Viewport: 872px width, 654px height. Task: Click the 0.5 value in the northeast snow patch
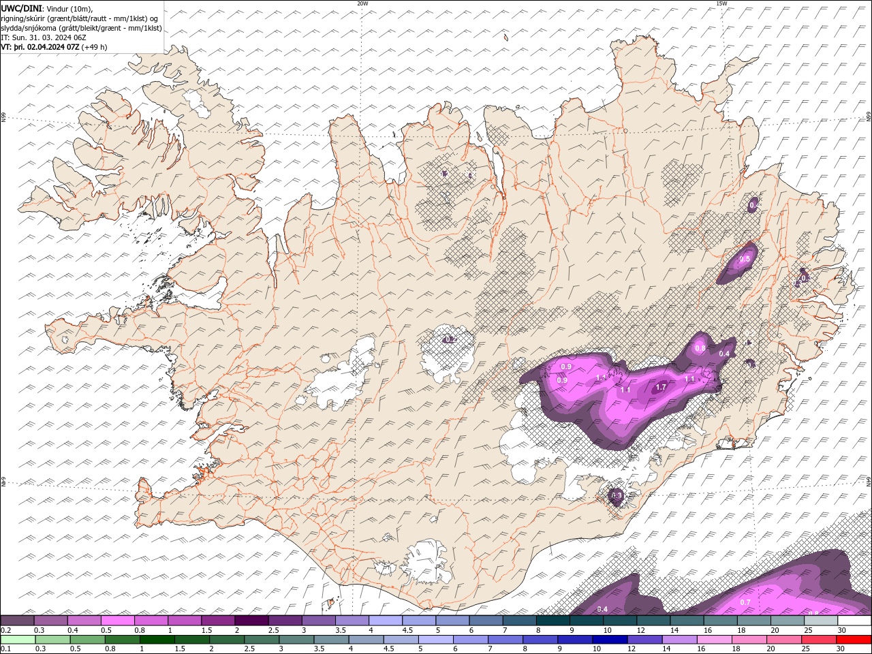click(x=745, y=259)
